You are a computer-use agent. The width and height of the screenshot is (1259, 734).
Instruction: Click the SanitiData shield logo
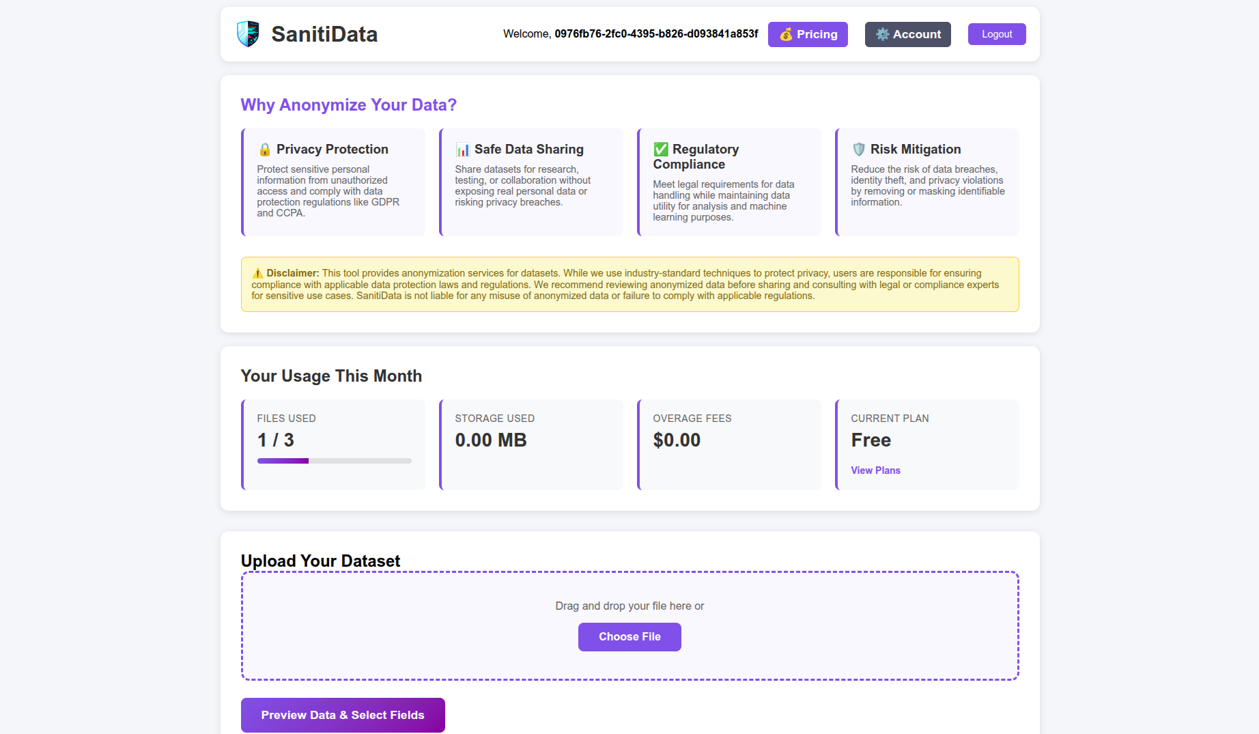point(247,33)
